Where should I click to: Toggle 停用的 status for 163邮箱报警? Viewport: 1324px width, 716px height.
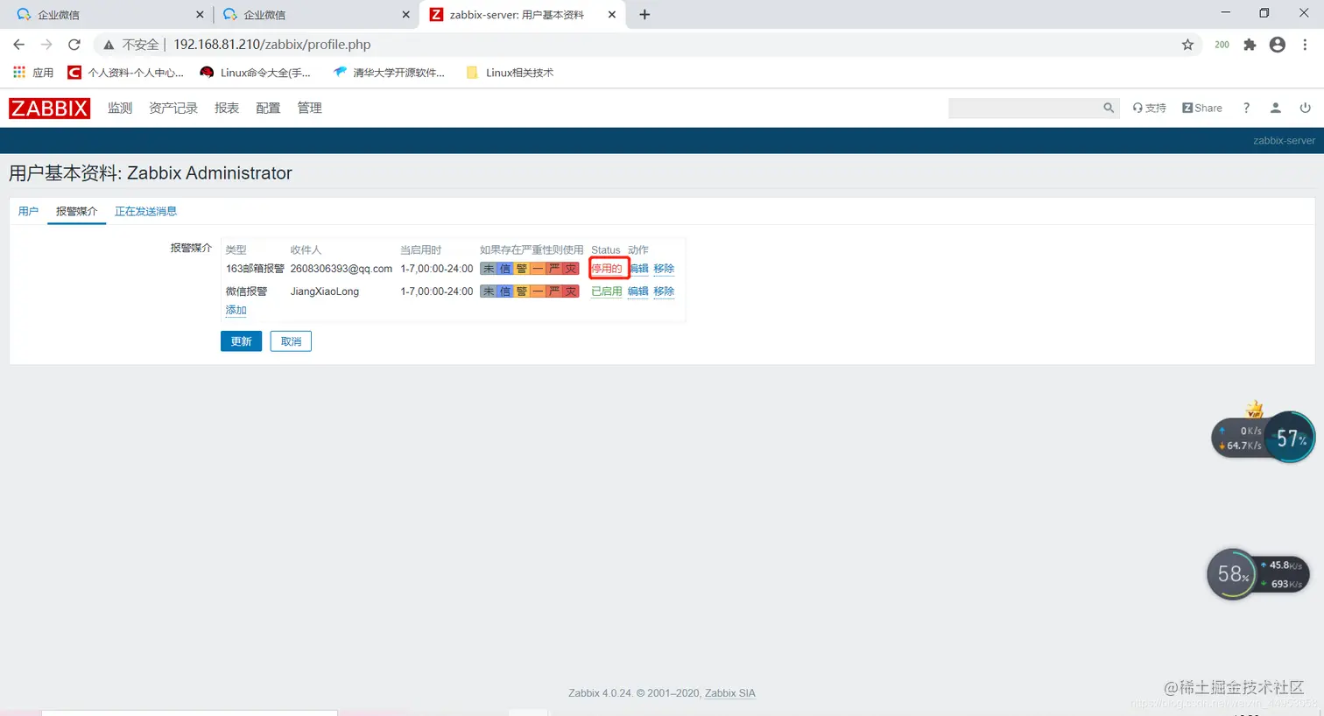pos(607,269)
